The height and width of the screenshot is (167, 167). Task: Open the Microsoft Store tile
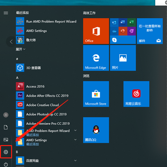click(x=96, y=94)
